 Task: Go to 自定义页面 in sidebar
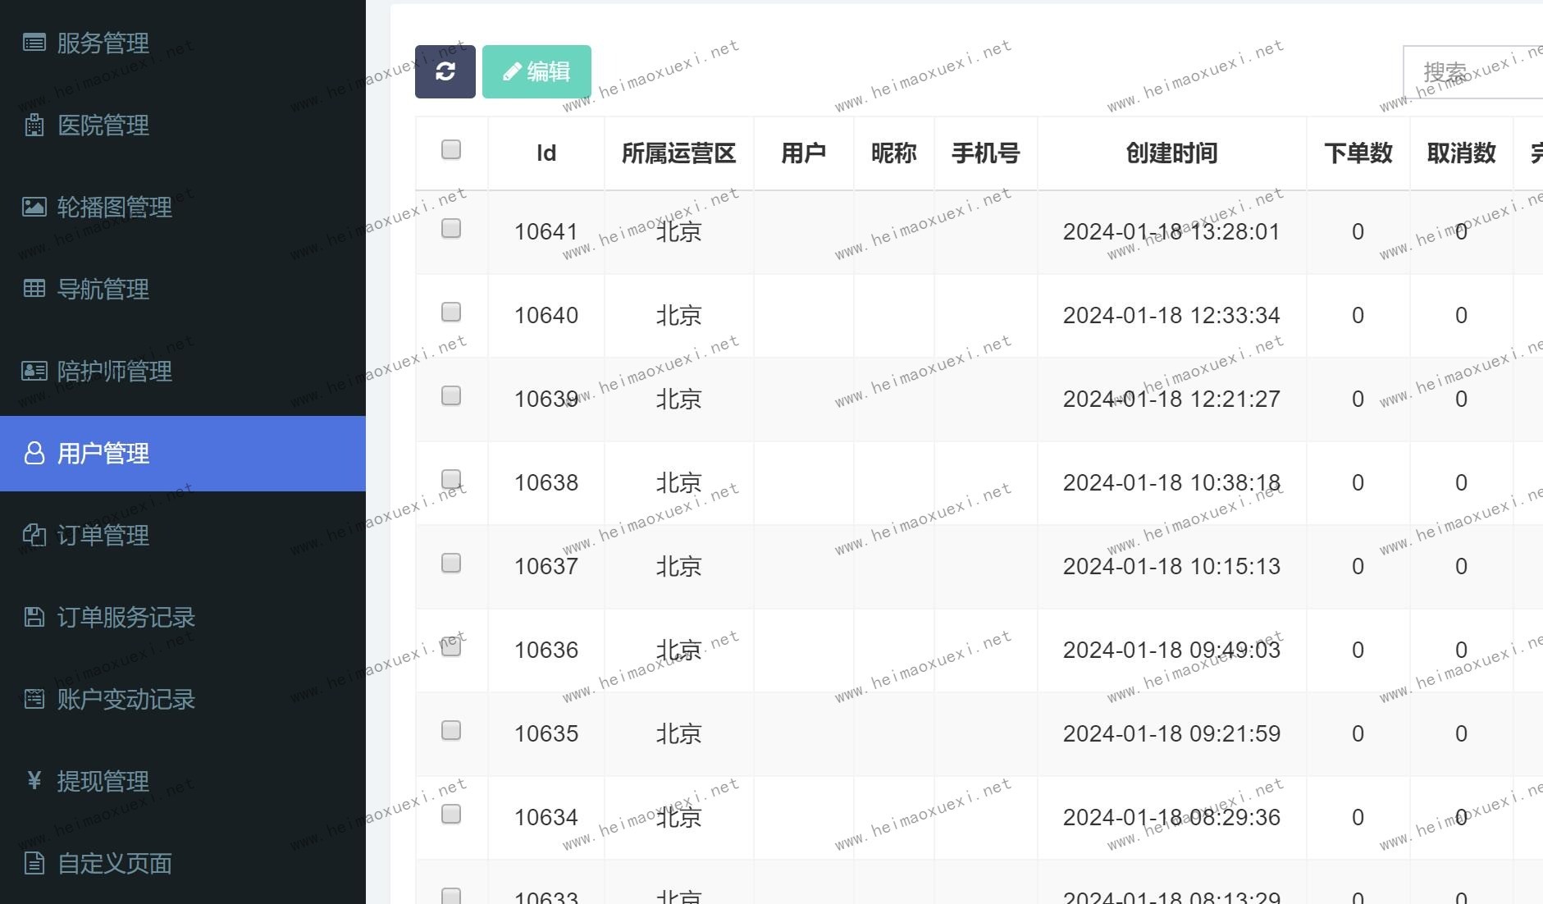(114, 863)
